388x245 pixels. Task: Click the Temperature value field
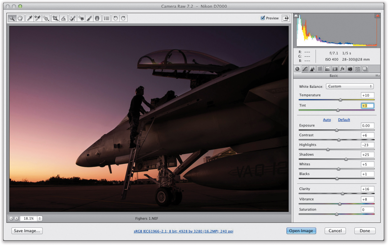tap(368, 95)
